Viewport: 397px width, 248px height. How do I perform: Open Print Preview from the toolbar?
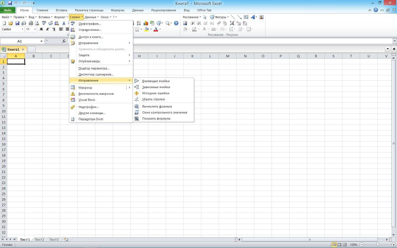click(x=37, y=23)
